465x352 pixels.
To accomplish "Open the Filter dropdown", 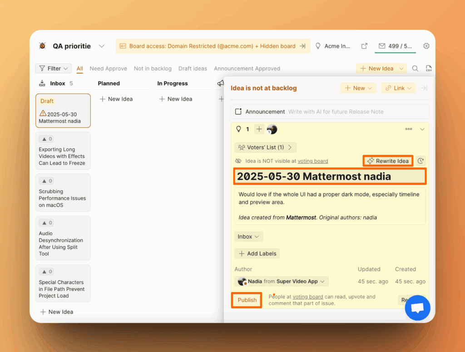I will point(54,68).
